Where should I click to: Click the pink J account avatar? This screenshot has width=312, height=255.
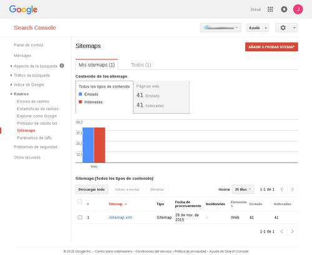[298, 9]
